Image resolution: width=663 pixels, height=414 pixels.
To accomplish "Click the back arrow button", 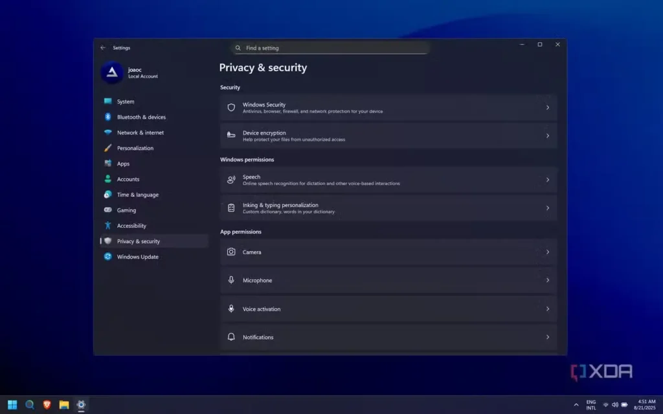I will pyautogui.click(x=102, y=47).
